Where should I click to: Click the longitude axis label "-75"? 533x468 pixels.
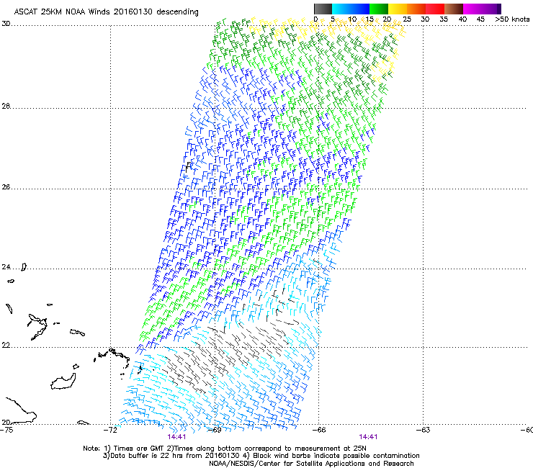point(6,430)
